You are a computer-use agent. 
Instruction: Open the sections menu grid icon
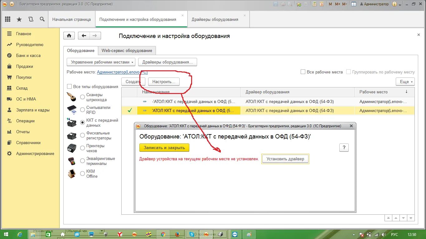(x=8, y=19)
